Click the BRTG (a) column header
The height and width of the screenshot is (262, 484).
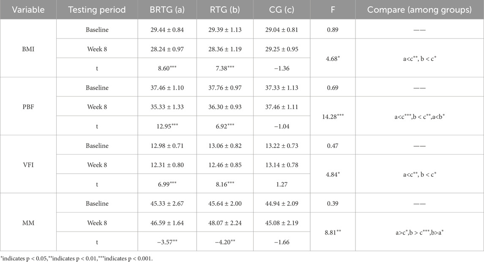click(x=167, y=9)
